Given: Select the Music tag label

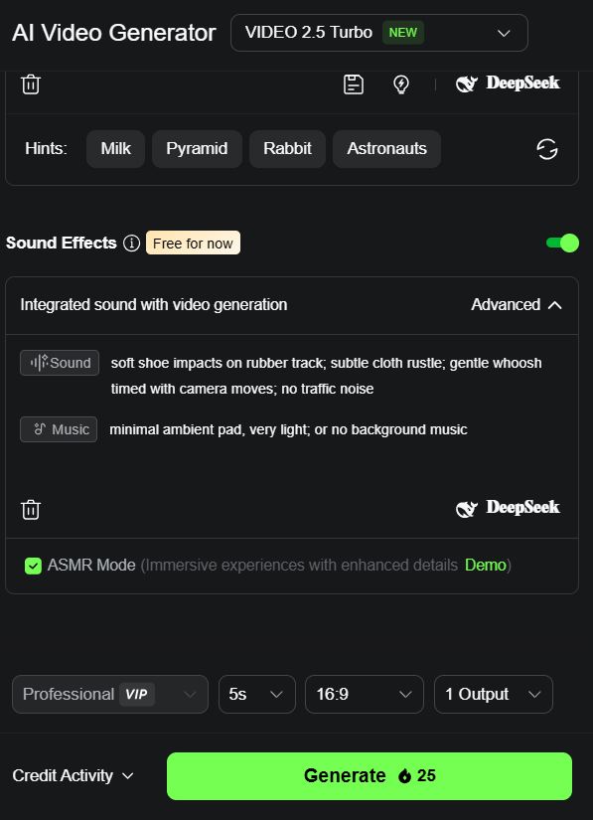Looking at the screenshot, I should click(x=59, y=429).
